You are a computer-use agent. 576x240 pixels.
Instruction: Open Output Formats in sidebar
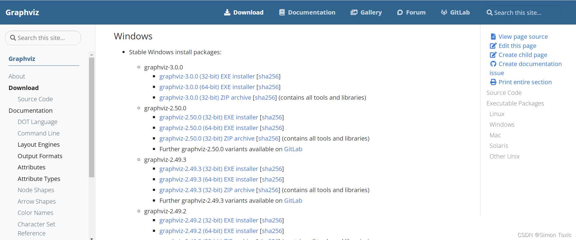click(40, 156)
